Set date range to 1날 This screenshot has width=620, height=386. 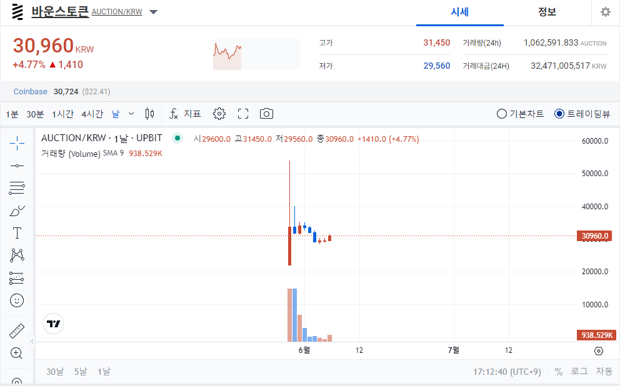click(104, 372)
